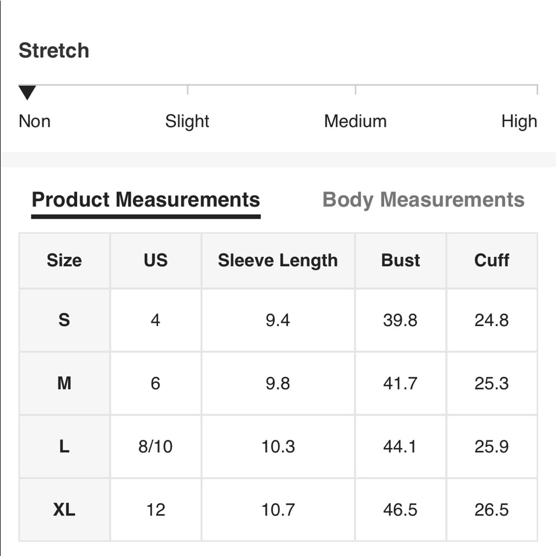556x556 pixels.
Task: Click the black stretch indicator triangle
Action: [x=27, y=92]
